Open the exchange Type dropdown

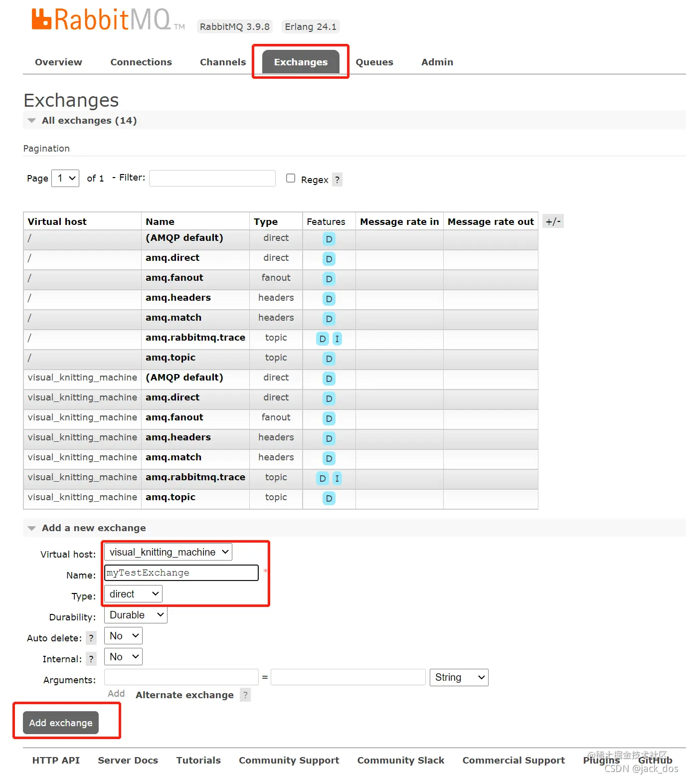click(x=133, y=594)
